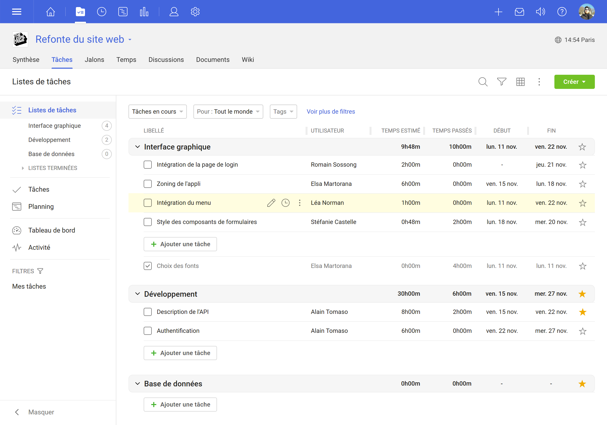Click the filter funnel icon near search
Image resolution: width=607 pixels, height=425 pixels.
[502, 82]
